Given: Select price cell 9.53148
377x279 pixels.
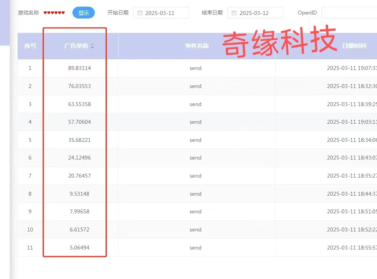Looking at the screenshot, I should (79, 194).
